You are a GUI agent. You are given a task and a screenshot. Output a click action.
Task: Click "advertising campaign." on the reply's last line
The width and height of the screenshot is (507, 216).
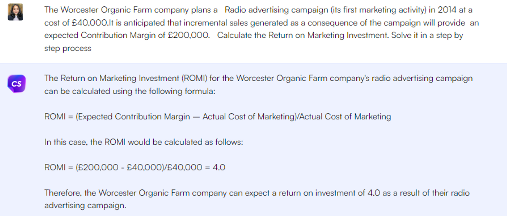pyautogui.click(x=85, y=205)
